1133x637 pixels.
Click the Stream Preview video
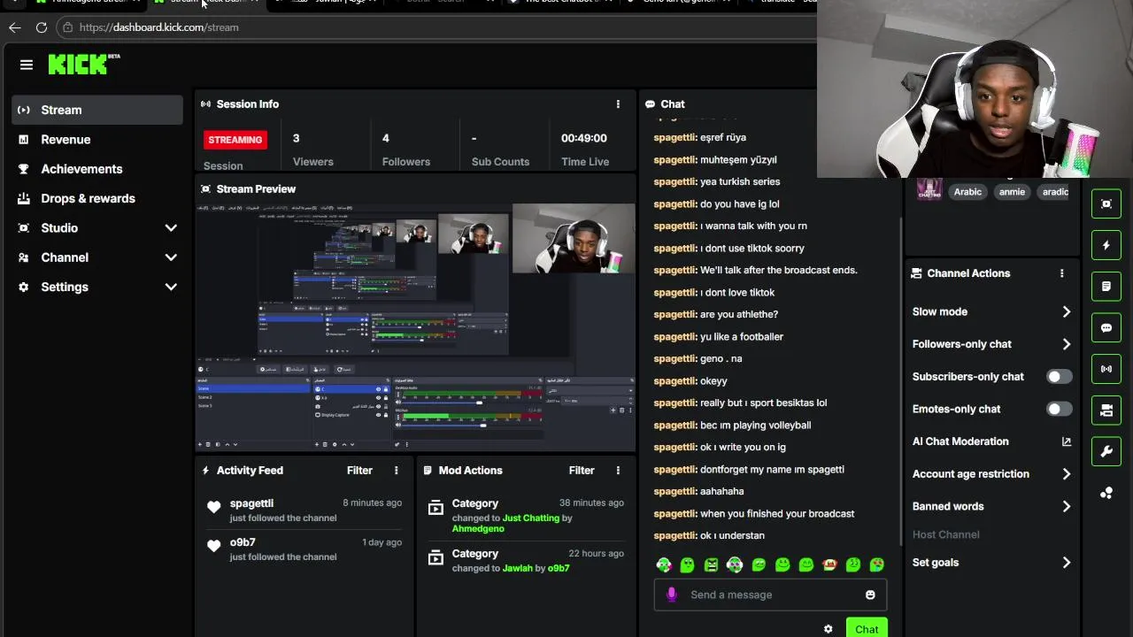point(415,327)
